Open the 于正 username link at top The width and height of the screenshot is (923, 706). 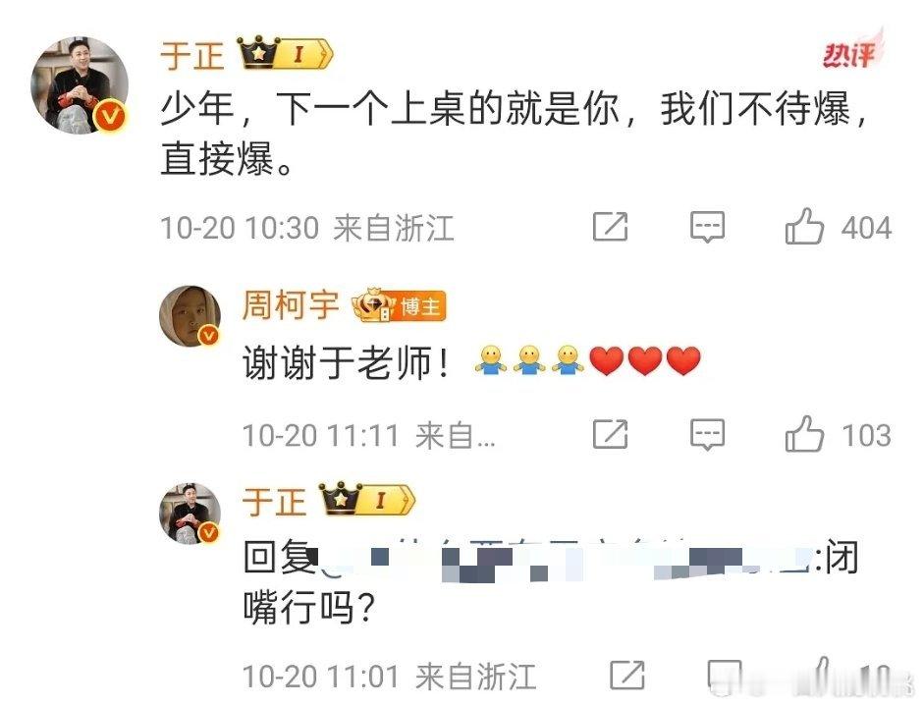click(191, 56)
